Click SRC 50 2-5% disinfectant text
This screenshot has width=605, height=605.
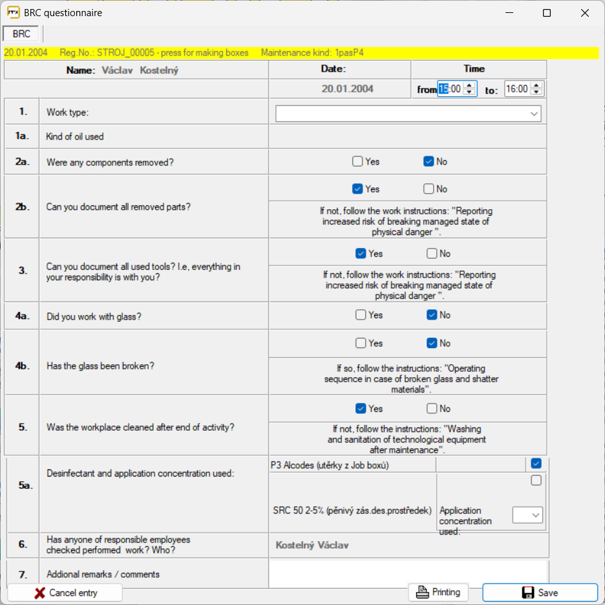pos(352,511)
